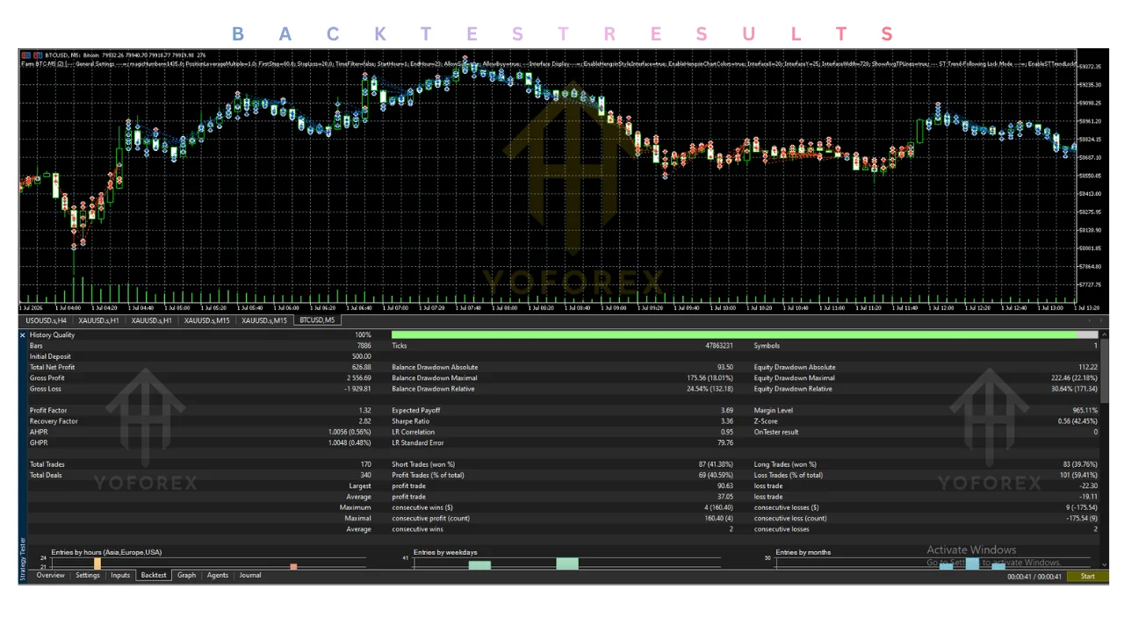This screenshot has height=632, width=1124.
Task: Close the Strategy Tester panel with the X
Action: coord(23,335)
